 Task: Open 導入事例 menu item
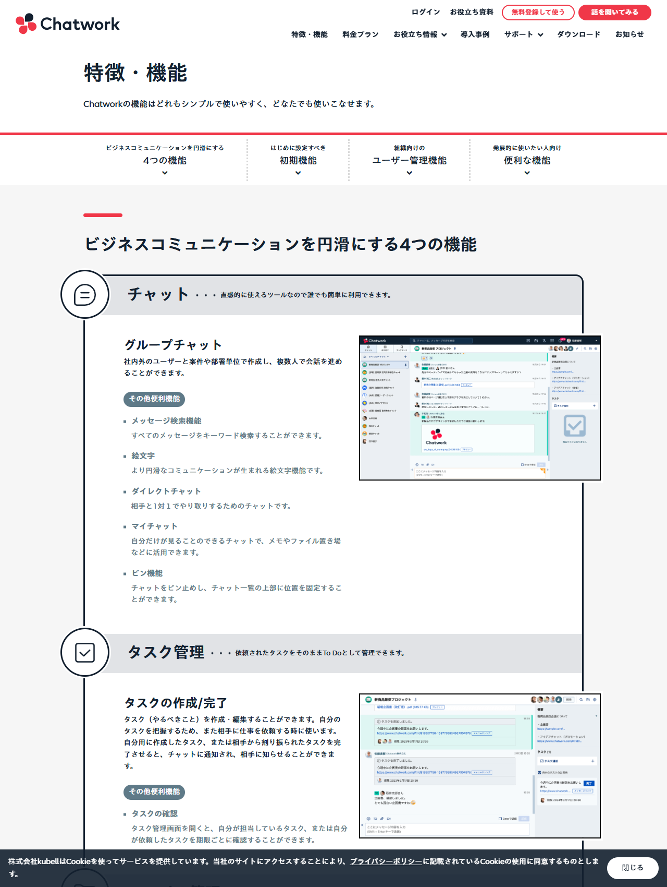coord(475,34)
